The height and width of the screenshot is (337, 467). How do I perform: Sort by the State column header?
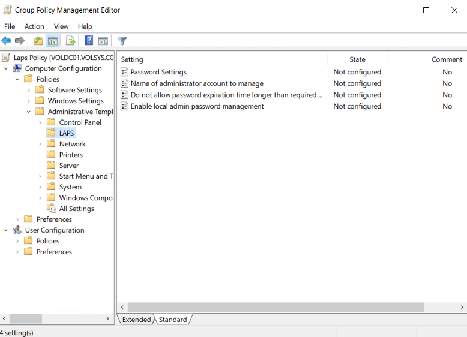pyautogui.click(x=357, y=59)
